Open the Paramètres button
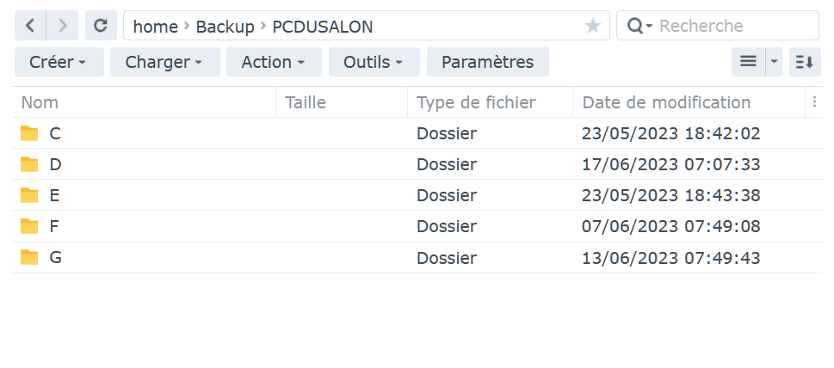The height and width of the screenshot is (368, 834). [x=488, y=62]
